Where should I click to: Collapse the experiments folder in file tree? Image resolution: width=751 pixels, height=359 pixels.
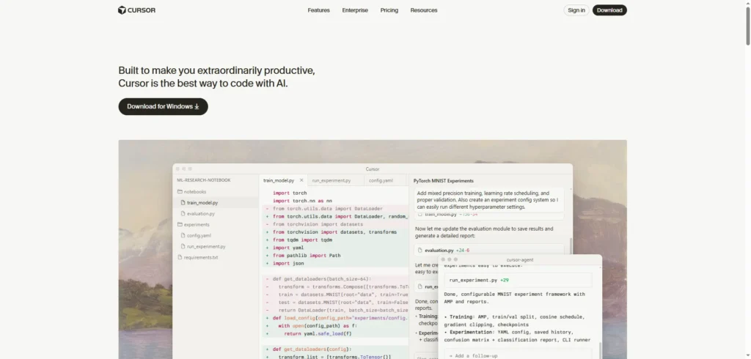(x=197, y=225)
